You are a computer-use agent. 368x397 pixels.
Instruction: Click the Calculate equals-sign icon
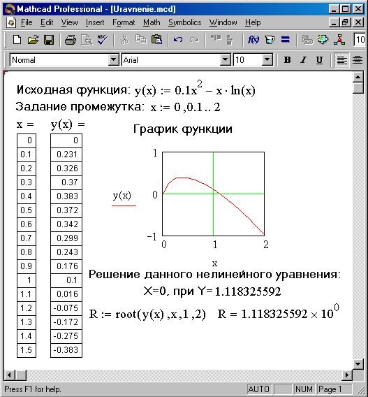(x=286, y=40)
